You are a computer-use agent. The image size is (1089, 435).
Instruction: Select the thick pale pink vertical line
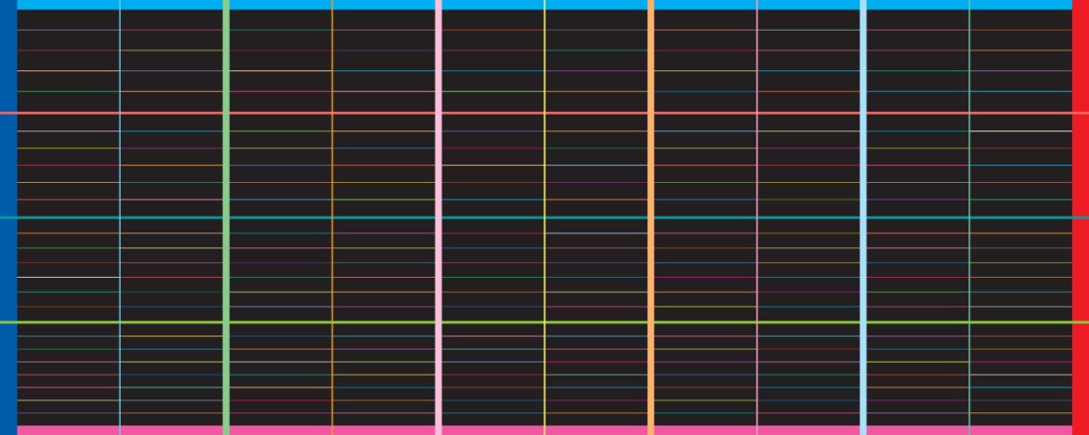[439, 168]
